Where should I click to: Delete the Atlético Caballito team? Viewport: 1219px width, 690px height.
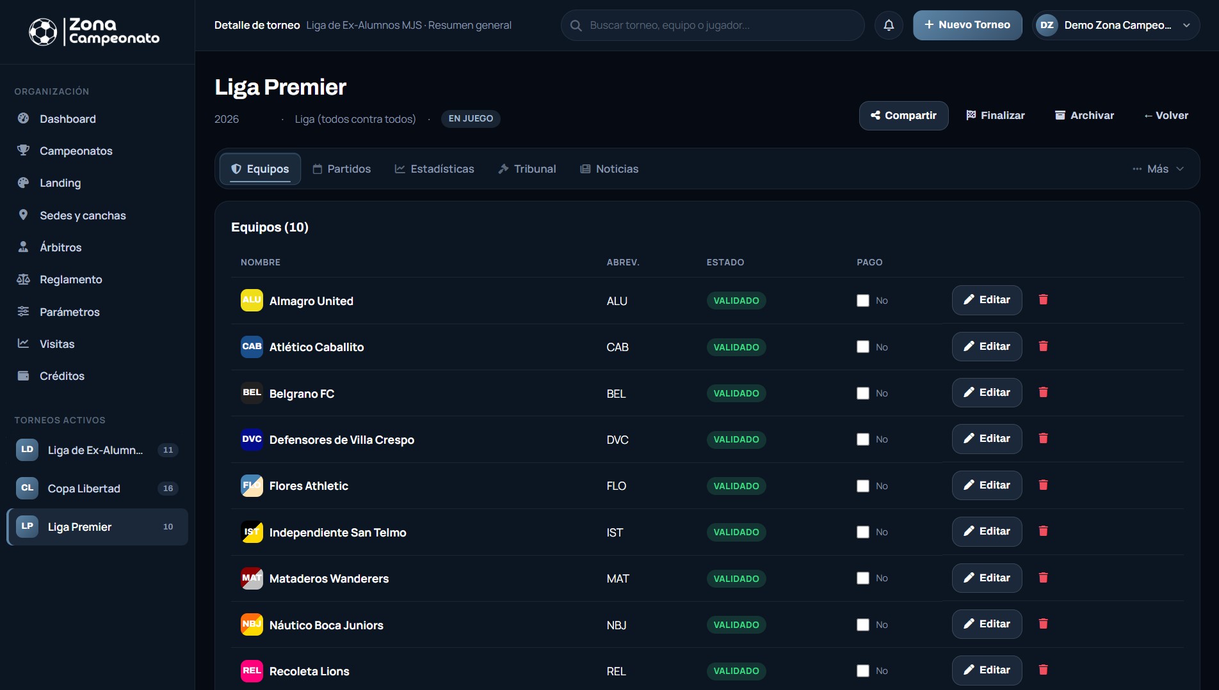(x=1043, y=347)
